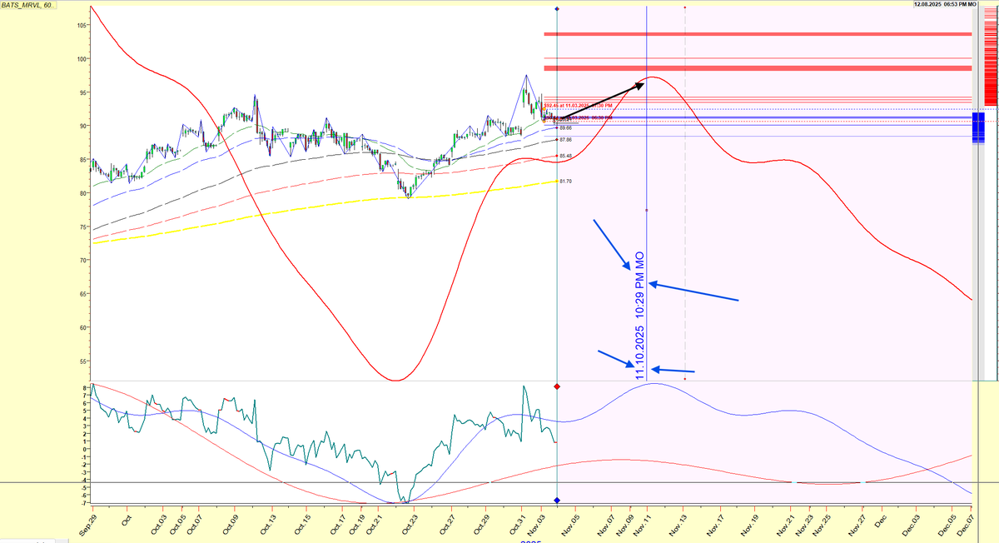The width and height of the screenshot is (999, 543).
Task: Select blue diamond marker at oscillator panel bottom
Action: 556,500
